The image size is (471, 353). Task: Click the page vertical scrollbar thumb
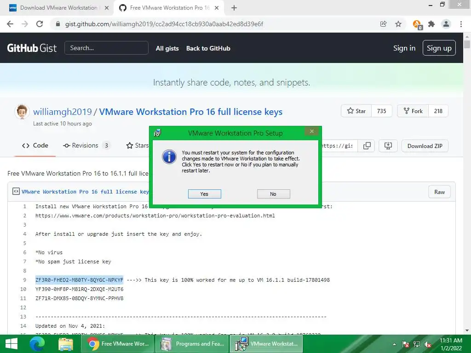467,44
